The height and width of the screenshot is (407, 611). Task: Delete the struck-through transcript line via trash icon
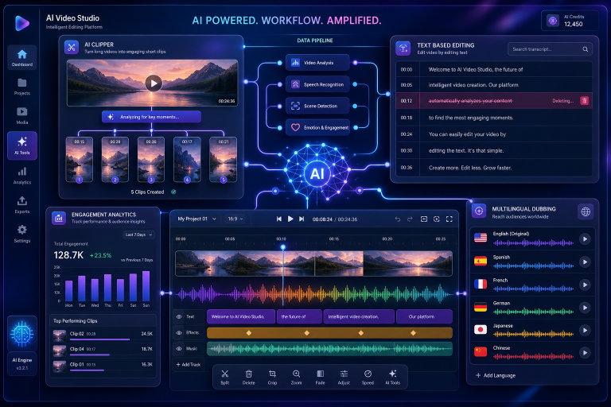tap(584, 101)
